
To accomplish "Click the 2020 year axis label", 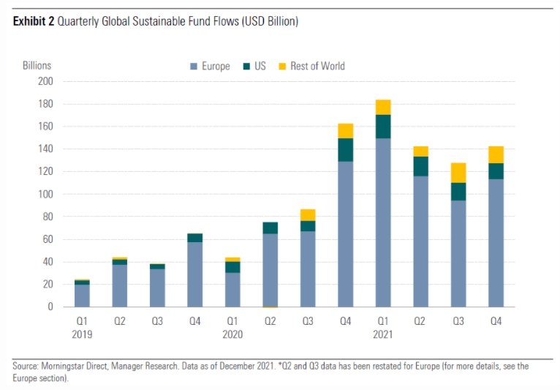I will 232,334.
